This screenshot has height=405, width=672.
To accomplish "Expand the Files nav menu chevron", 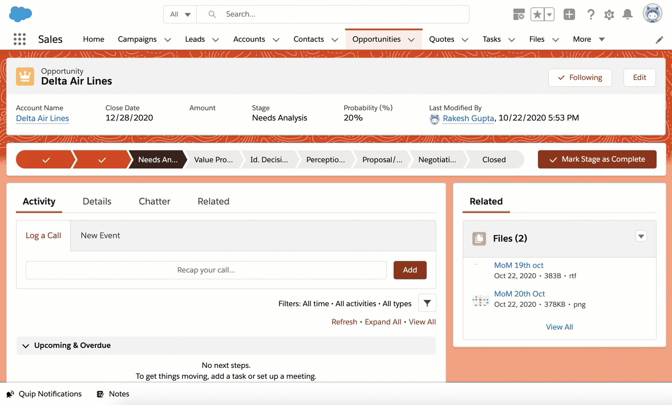I will (556, 40).
